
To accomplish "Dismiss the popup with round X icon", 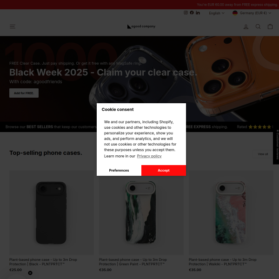I will [30, 273].
